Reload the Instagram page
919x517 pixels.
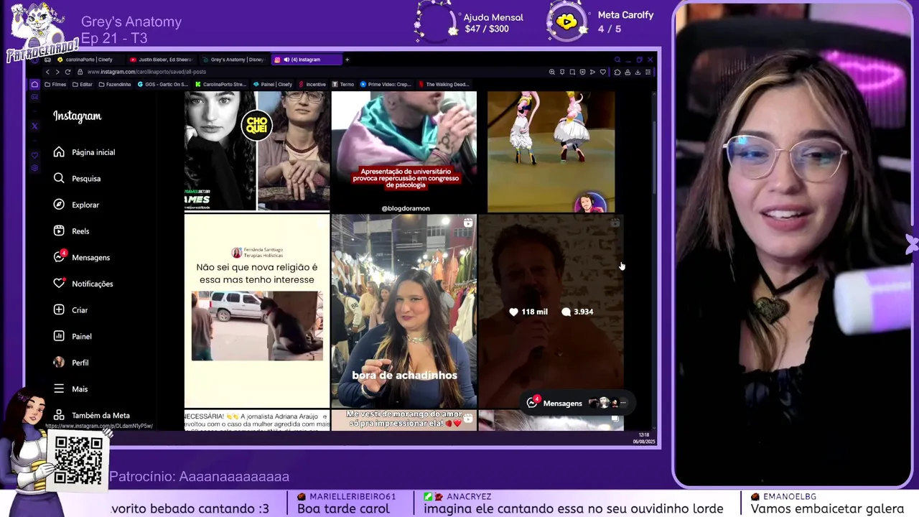[67, 72]
